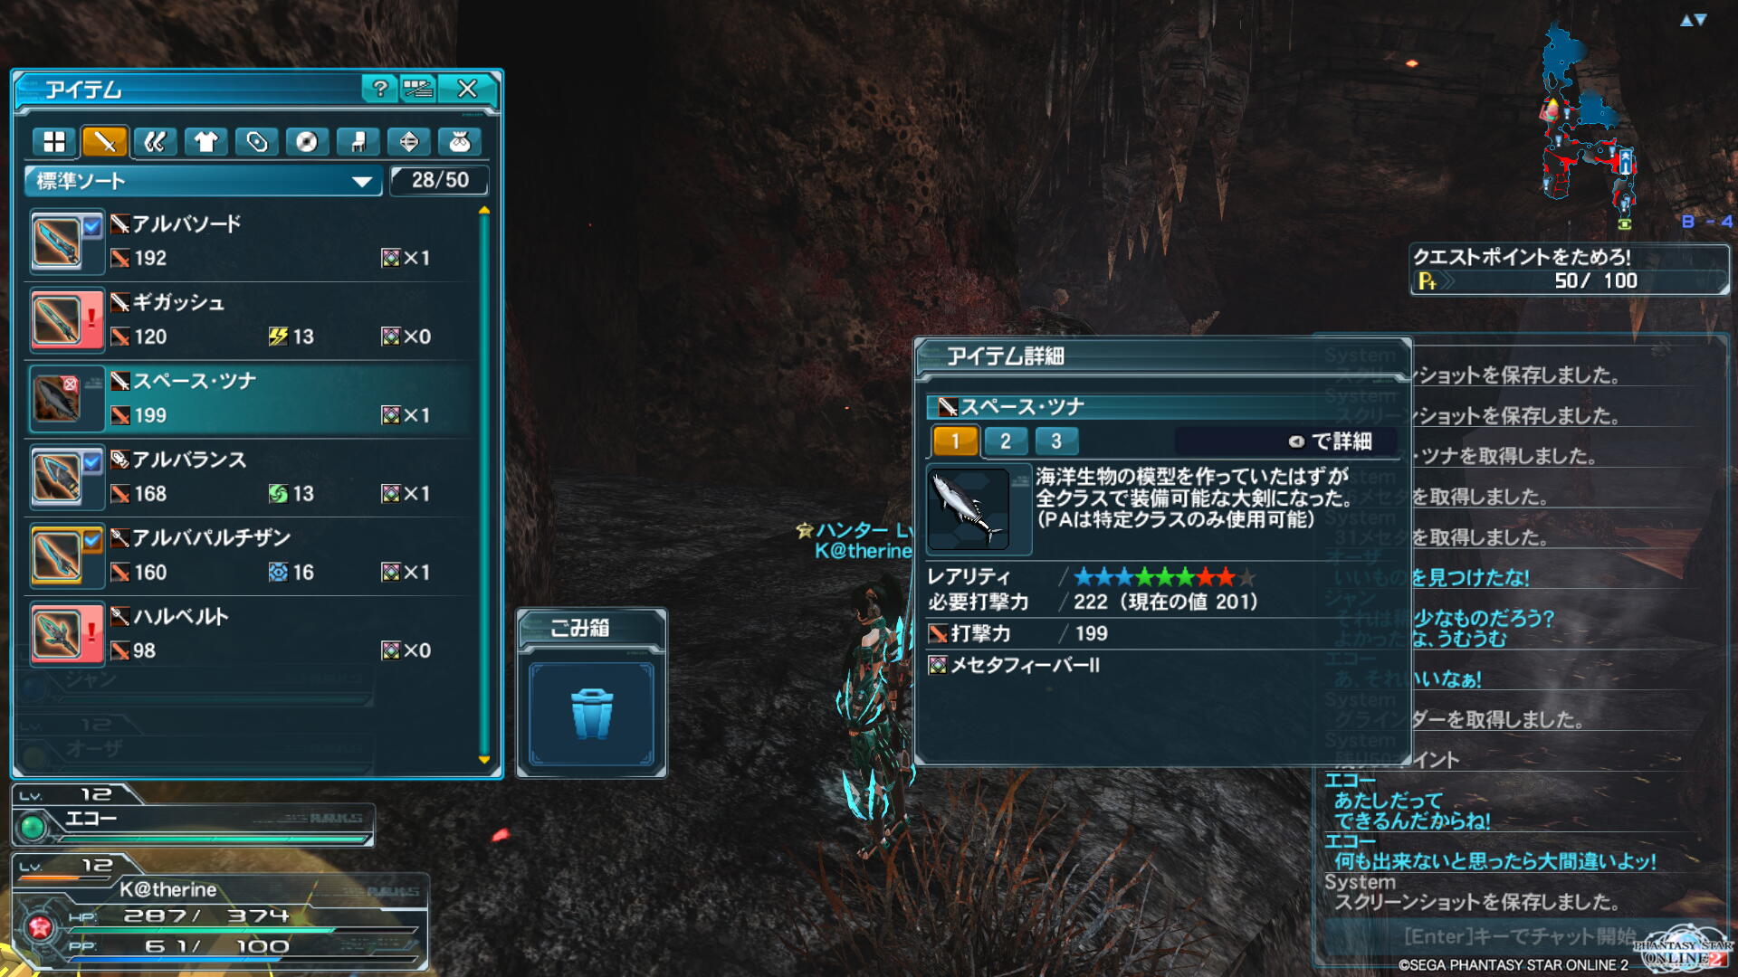The height and width of the screenshot is (977, 1738).
Task: Toggle the item list display mode icon
Action: (x=418, y=89)
